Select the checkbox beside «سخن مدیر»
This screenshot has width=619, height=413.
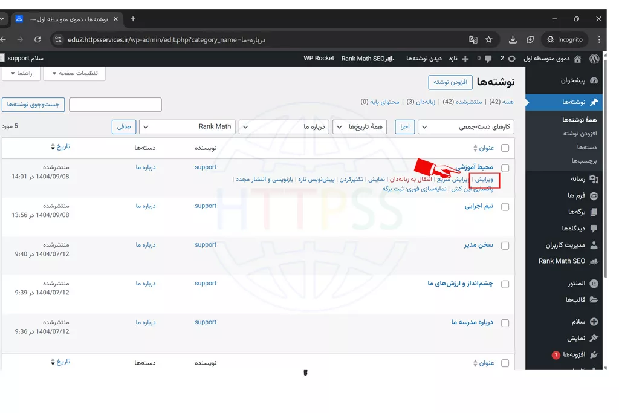tap(505, 246)
